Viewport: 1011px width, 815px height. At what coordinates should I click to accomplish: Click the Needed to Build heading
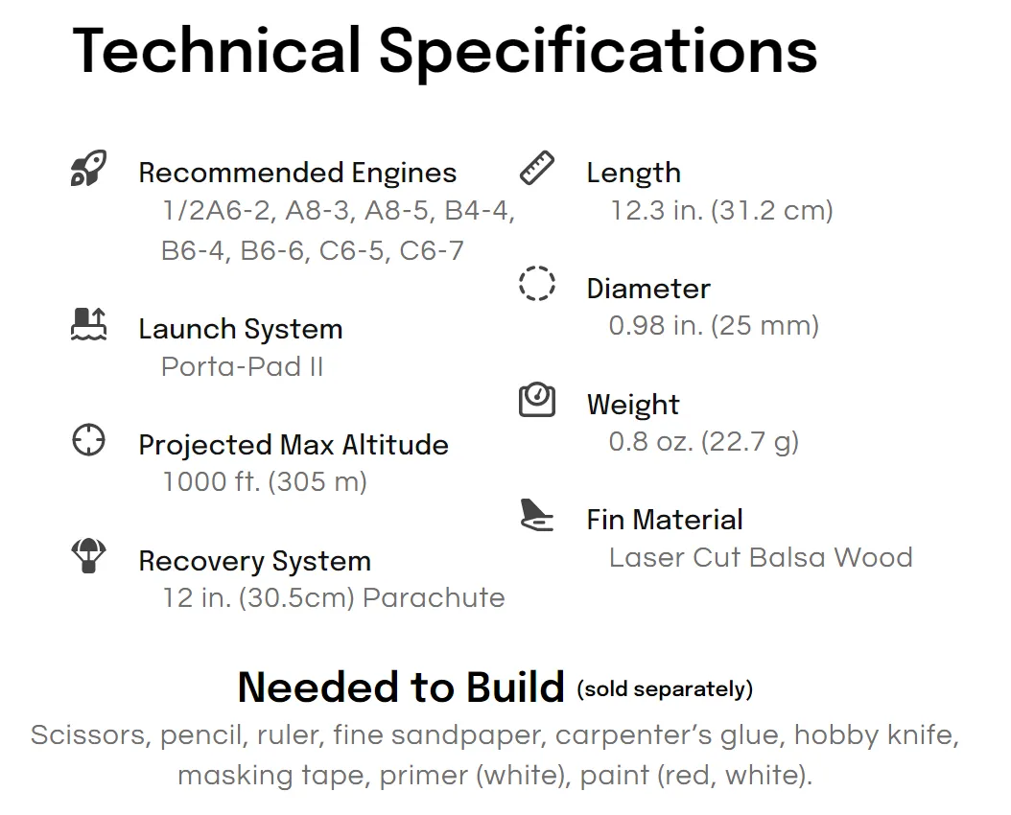401,687
